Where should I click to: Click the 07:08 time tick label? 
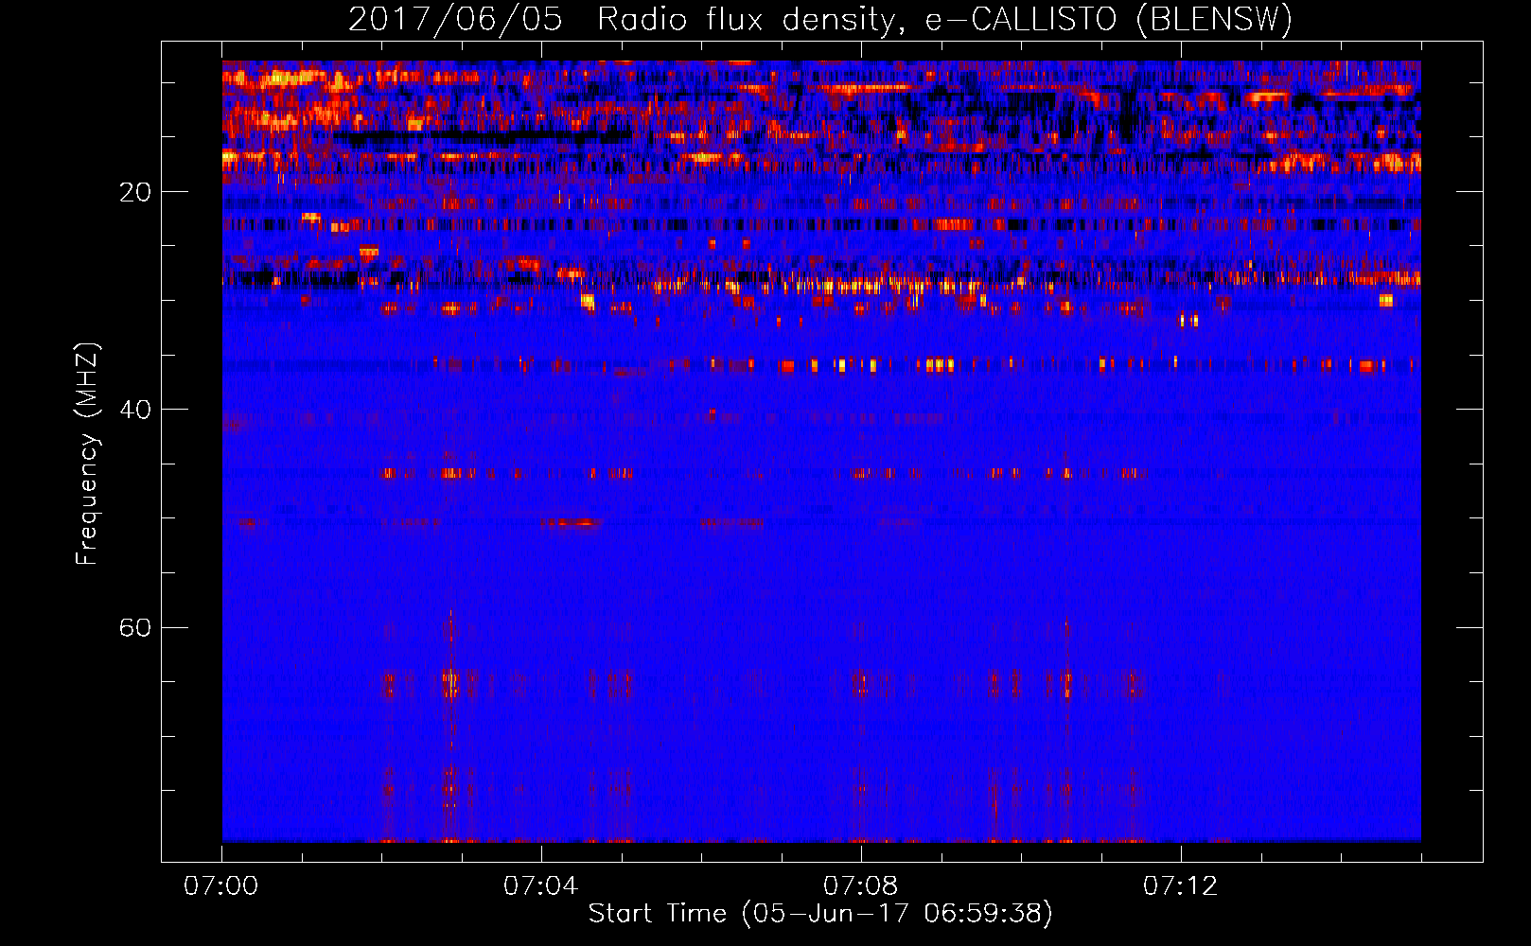pos(860,885)
